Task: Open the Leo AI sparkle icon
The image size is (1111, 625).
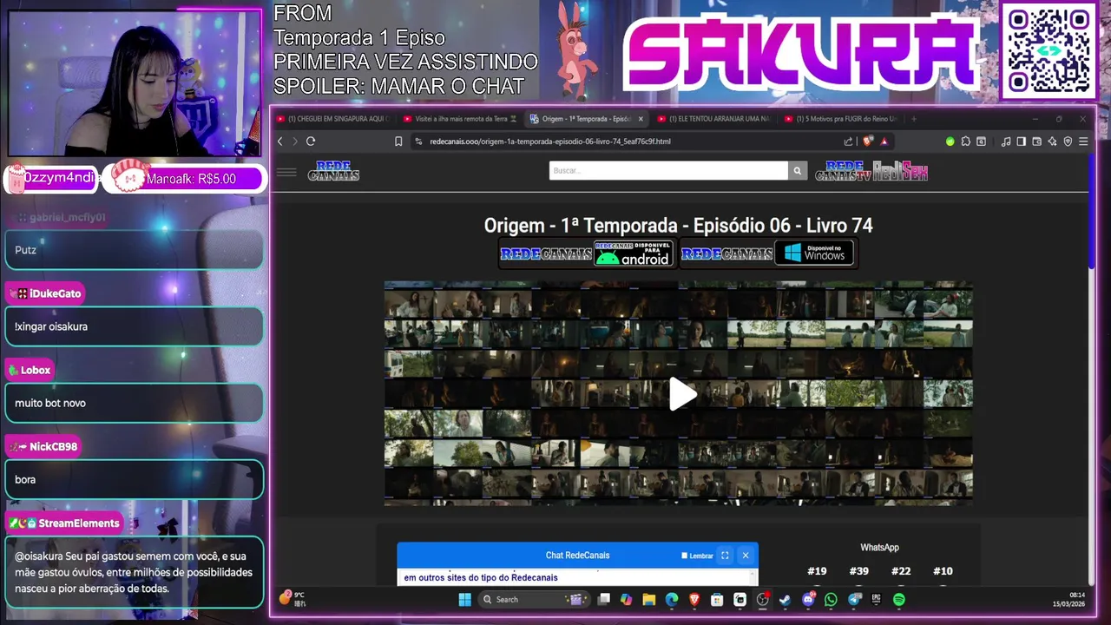Action: point(1053,141)
